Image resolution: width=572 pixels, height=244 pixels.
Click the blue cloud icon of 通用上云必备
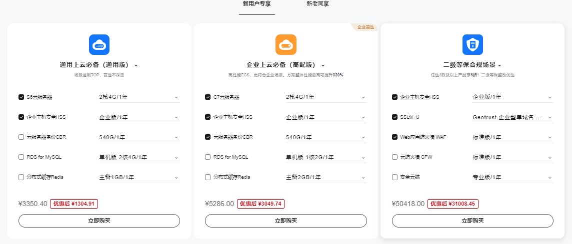tap(99, 44)
